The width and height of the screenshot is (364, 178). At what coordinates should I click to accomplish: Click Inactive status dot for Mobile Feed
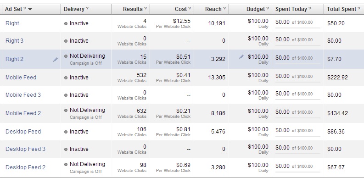[66, 78]
